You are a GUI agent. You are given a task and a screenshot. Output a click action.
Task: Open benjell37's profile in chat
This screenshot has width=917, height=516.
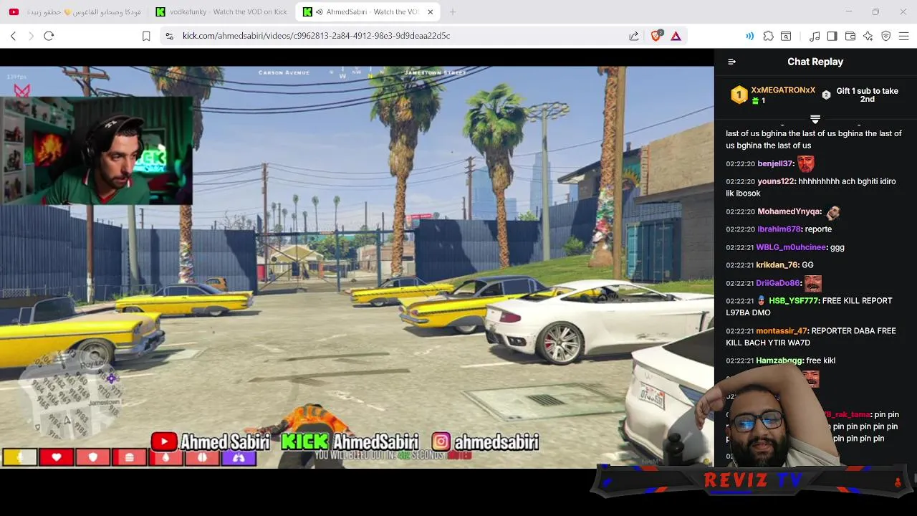(776, 163)
